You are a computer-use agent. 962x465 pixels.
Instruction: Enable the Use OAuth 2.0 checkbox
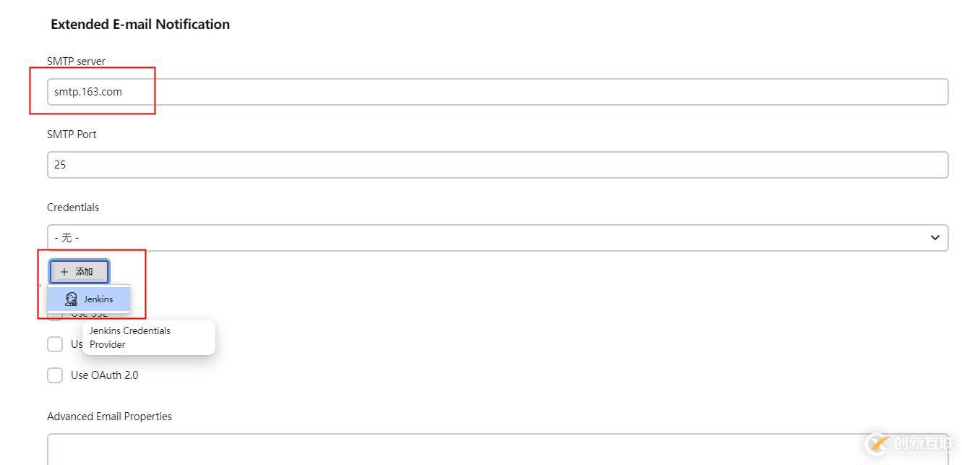tap(55, 375)
